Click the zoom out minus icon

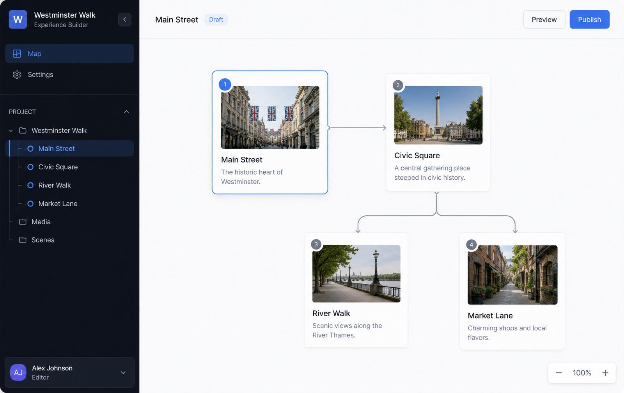coord(558,373)
